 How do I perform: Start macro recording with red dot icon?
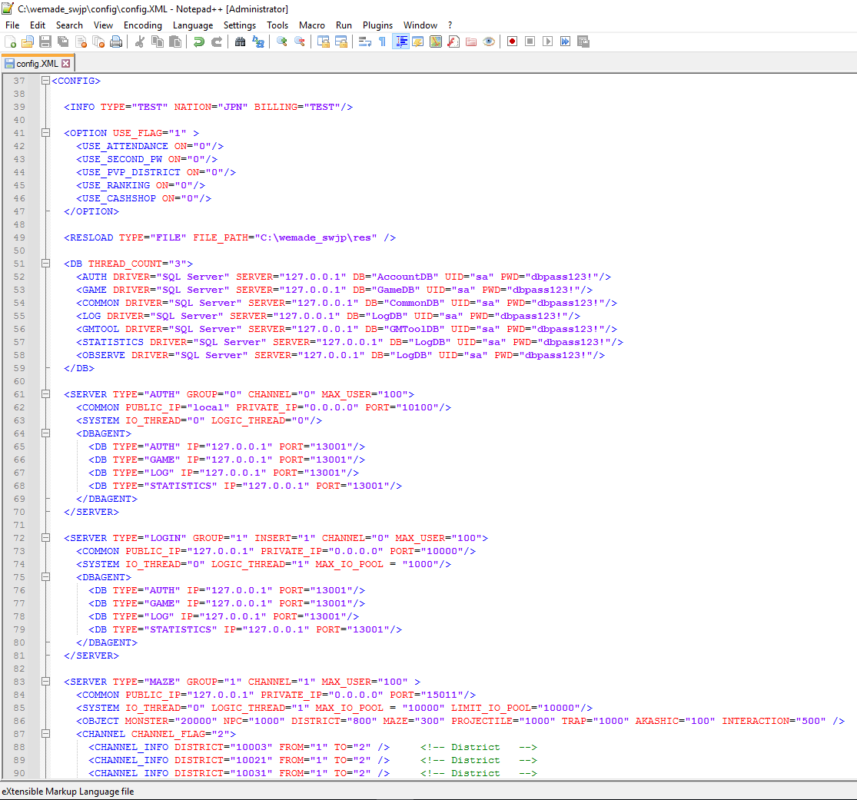512,41
